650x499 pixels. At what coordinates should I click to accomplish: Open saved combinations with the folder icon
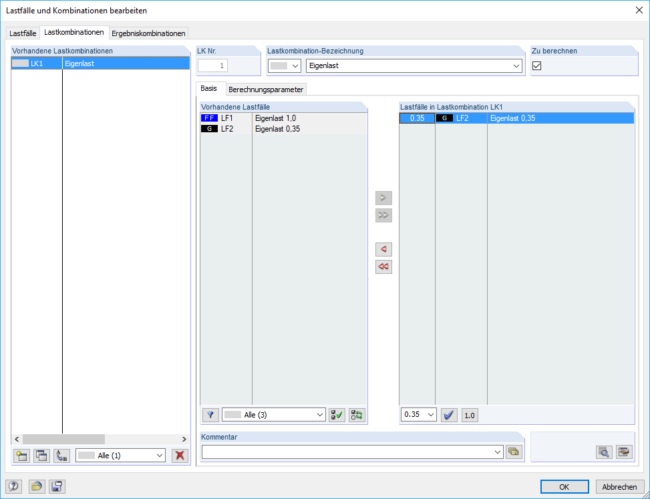pyautogui.click(x=35, y=486)
